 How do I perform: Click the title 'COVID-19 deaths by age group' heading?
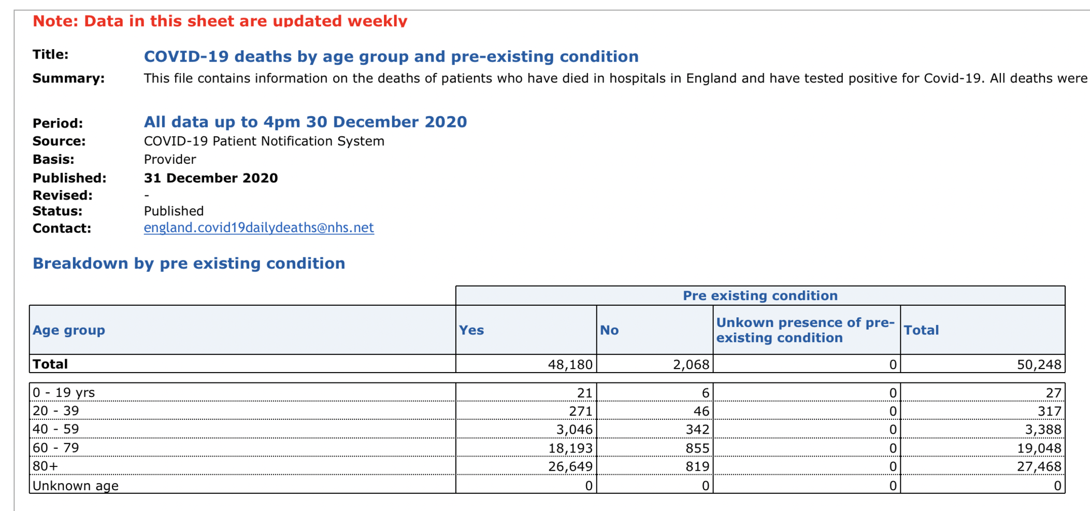391,56
